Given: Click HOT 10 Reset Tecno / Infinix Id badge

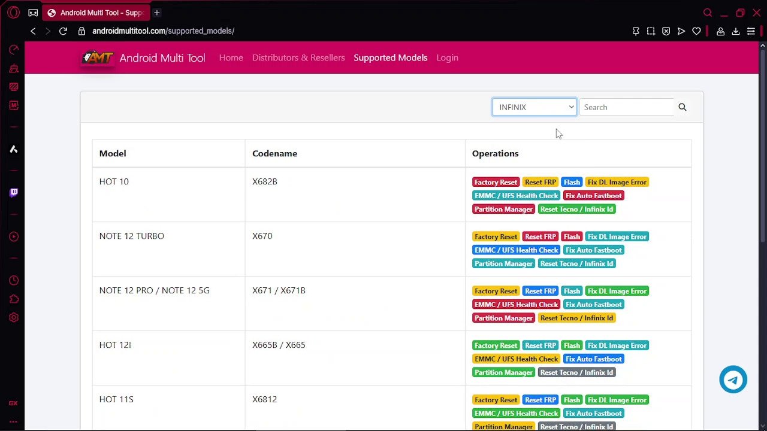Looking at the screenshot, I should point(576,209).
